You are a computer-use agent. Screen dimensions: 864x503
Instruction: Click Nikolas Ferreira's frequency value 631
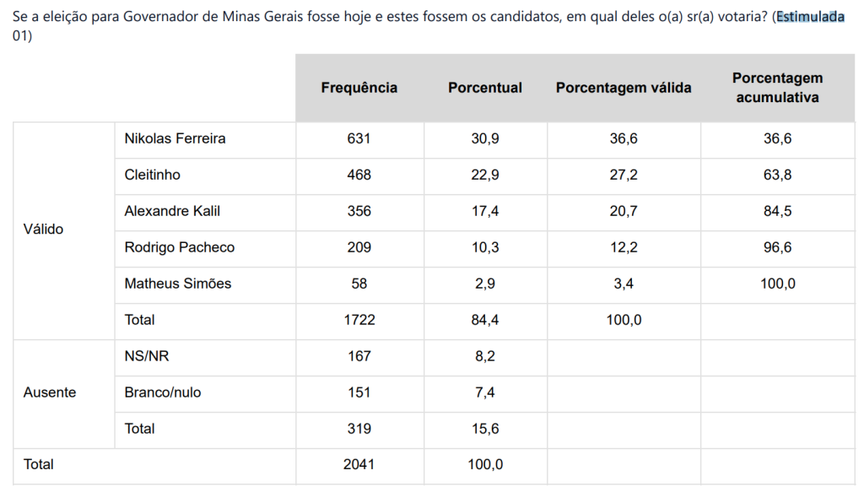coord(359,138)
